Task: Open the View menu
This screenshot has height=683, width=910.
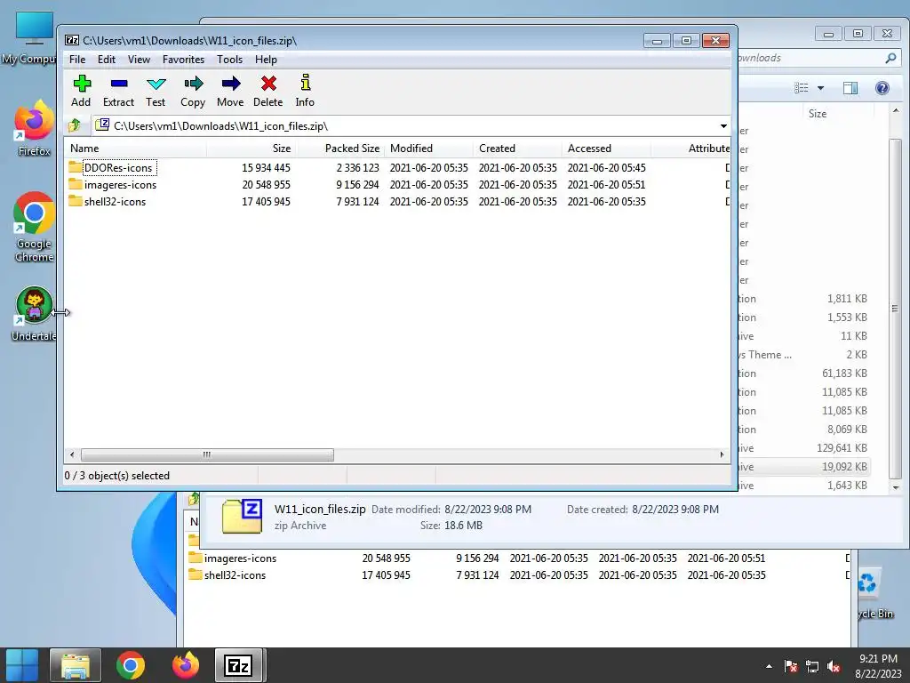Action: point(139,60)
